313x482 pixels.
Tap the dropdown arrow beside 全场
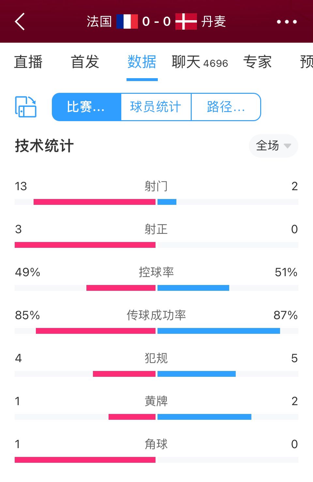(287, 146)
